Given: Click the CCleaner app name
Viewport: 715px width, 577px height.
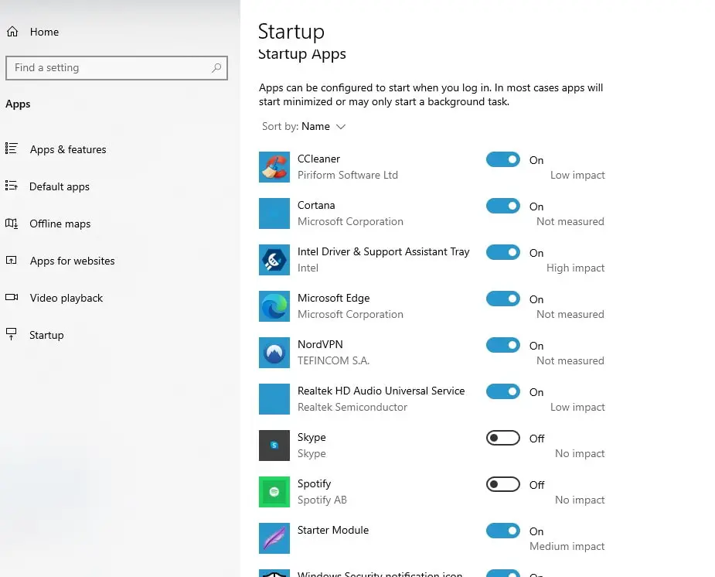Looking at the screenshot, I should 318,159.
